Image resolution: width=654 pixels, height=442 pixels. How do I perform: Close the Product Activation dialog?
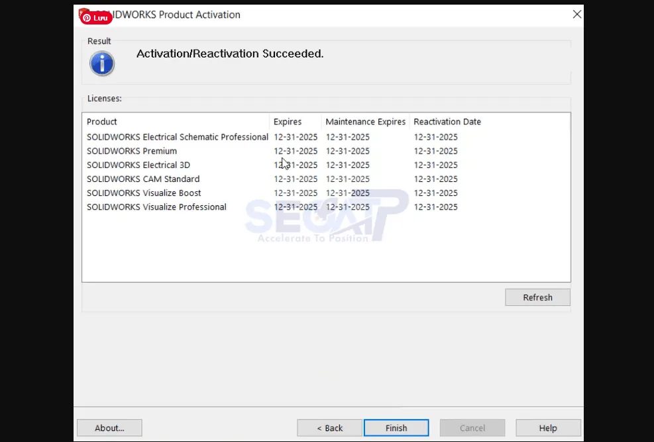[x=576, y=14]
